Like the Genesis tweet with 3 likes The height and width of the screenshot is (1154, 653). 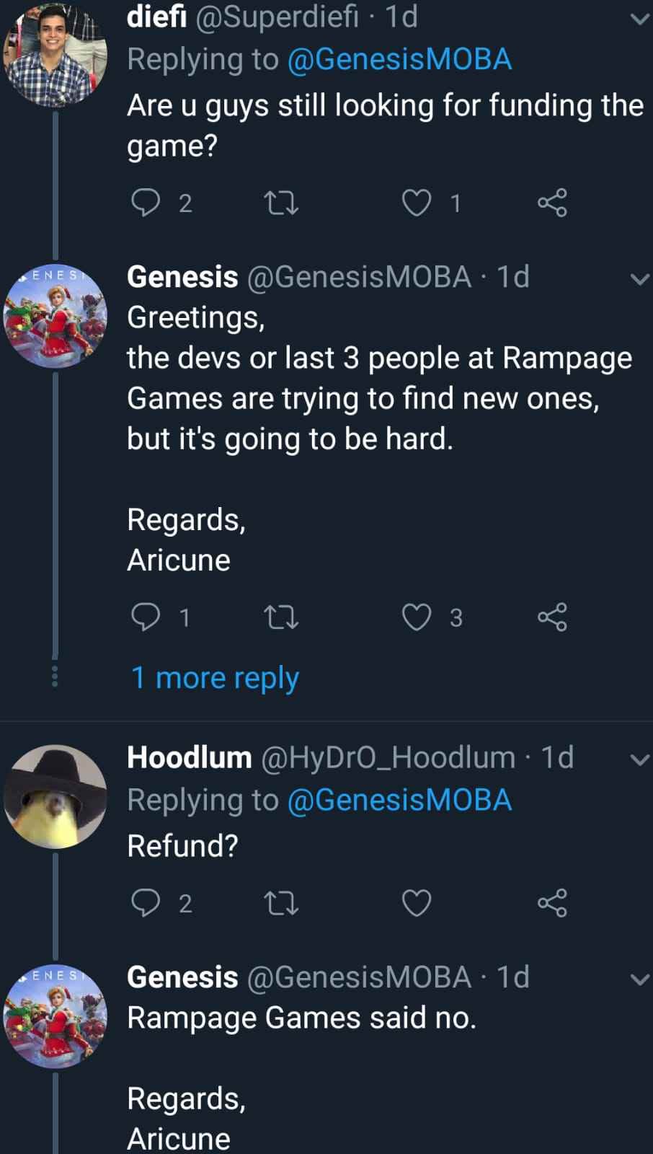click(x=417, y=617)
